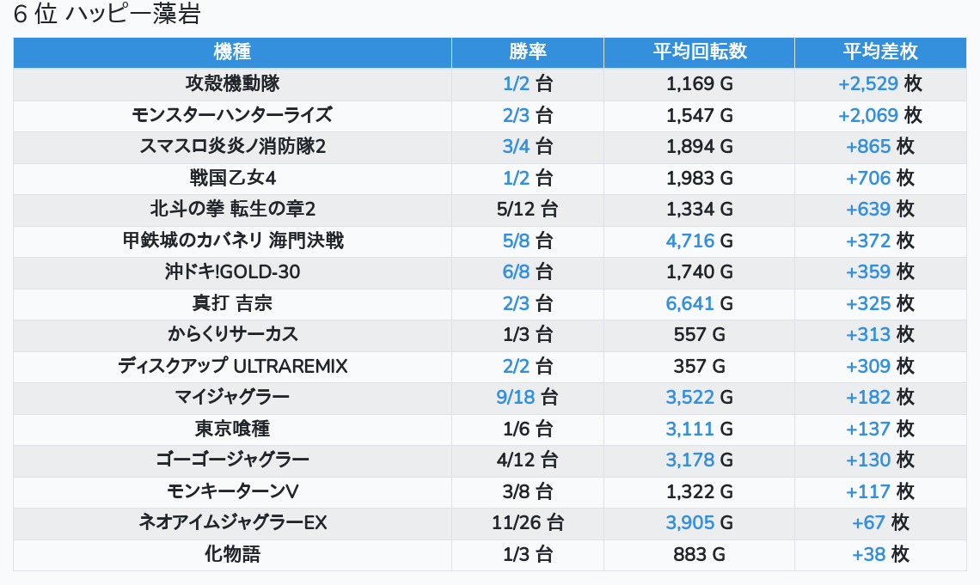Click the 2/2 win rate for ディスクアップ
The width and height of the screenshot is (980, 585).
pyautogui.click(x=516, y=366)
